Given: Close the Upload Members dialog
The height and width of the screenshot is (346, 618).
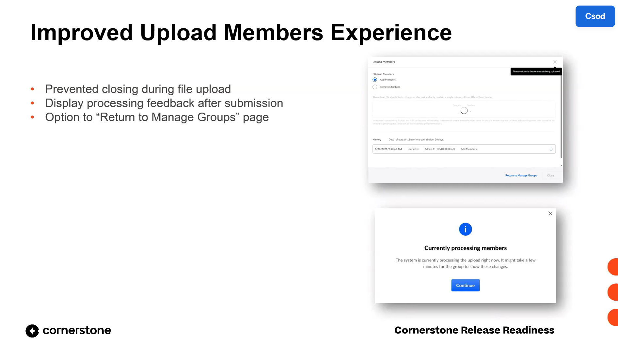Looking at the screenshot, I should 555,62.
